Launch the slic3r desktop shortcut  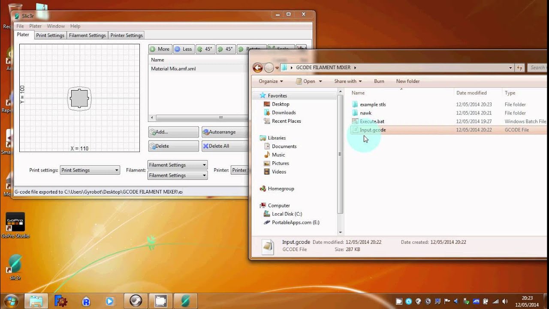pos(15,265)
